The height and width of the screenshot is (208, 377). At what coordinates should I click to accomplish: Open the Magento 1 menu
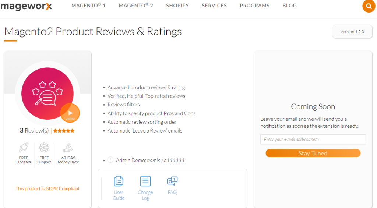tap(88, 6)
